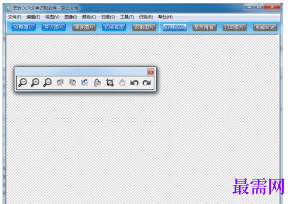Open the 识别(R) menu

coord(146,17)
